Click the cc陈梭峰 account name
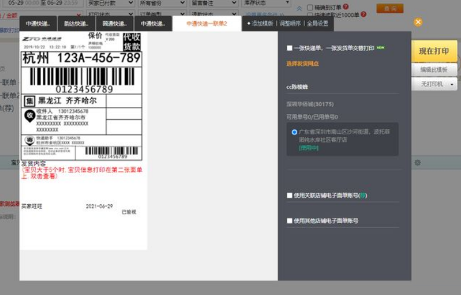The height and width of the screenshot is (295, 461). click(297, 87)
